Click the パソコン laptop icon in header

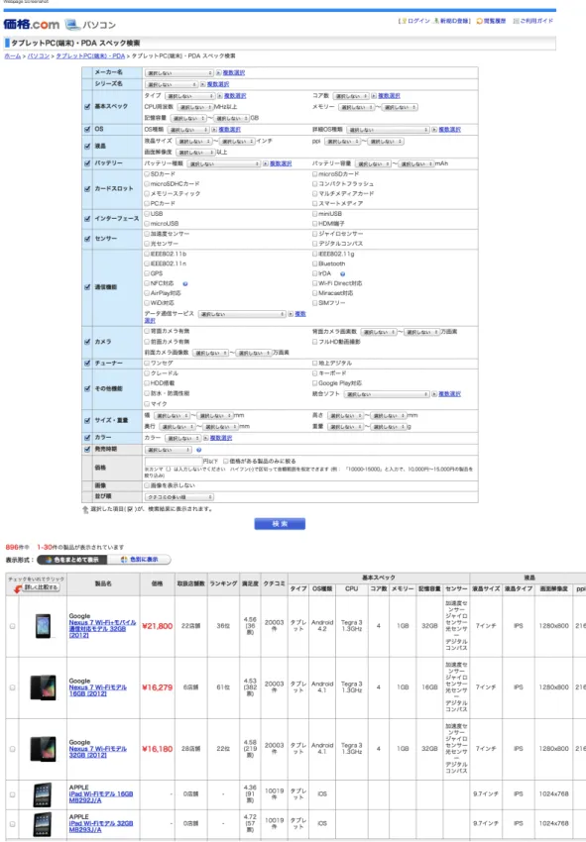72,25
